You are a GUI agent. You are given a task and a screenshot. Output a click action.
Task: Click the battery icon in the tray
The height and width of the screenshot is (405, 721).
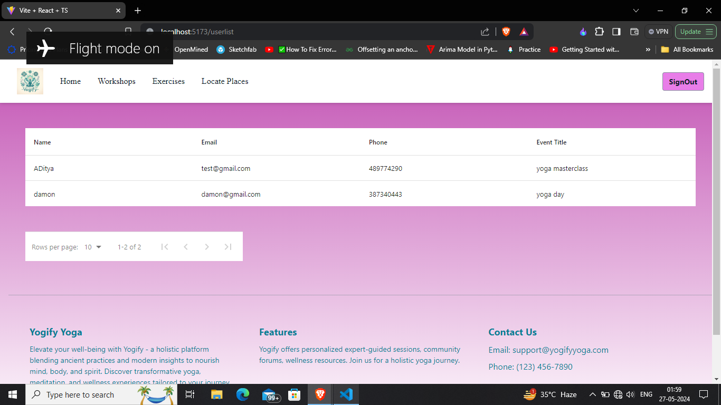[605, 394]
